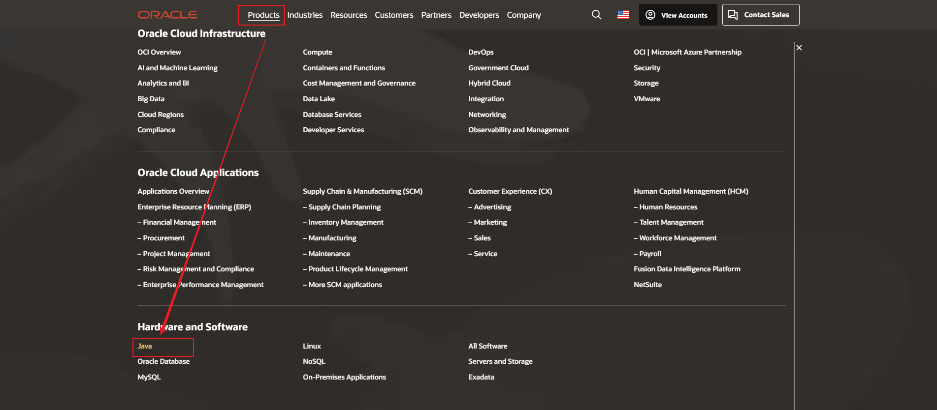Select the Security link
937x410 pixels.
point(647,68)
